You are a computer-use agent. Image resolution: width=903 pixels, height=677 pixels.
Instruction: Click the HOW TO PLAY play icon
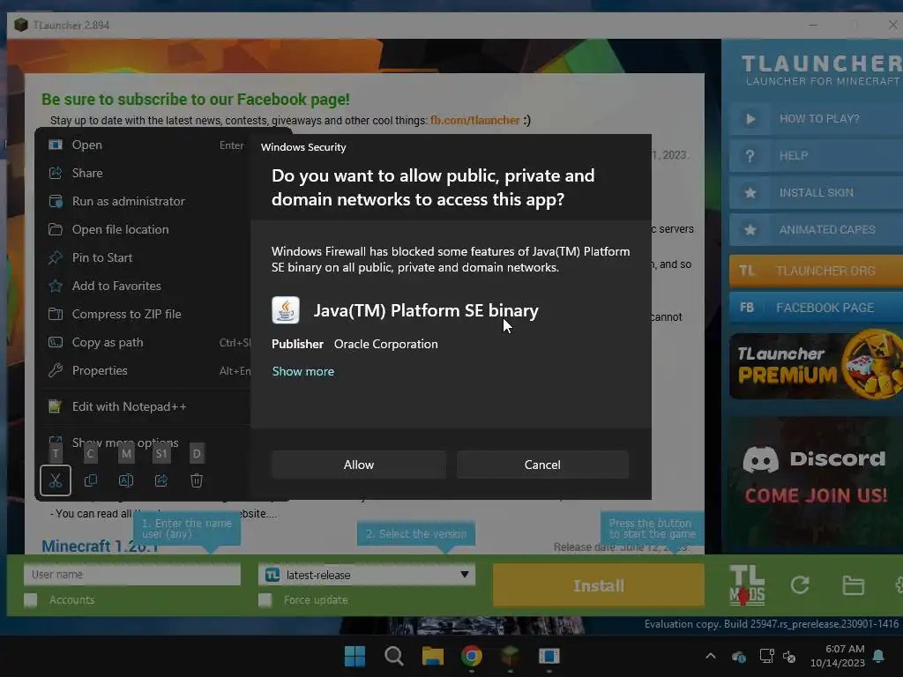pos(750,119)
